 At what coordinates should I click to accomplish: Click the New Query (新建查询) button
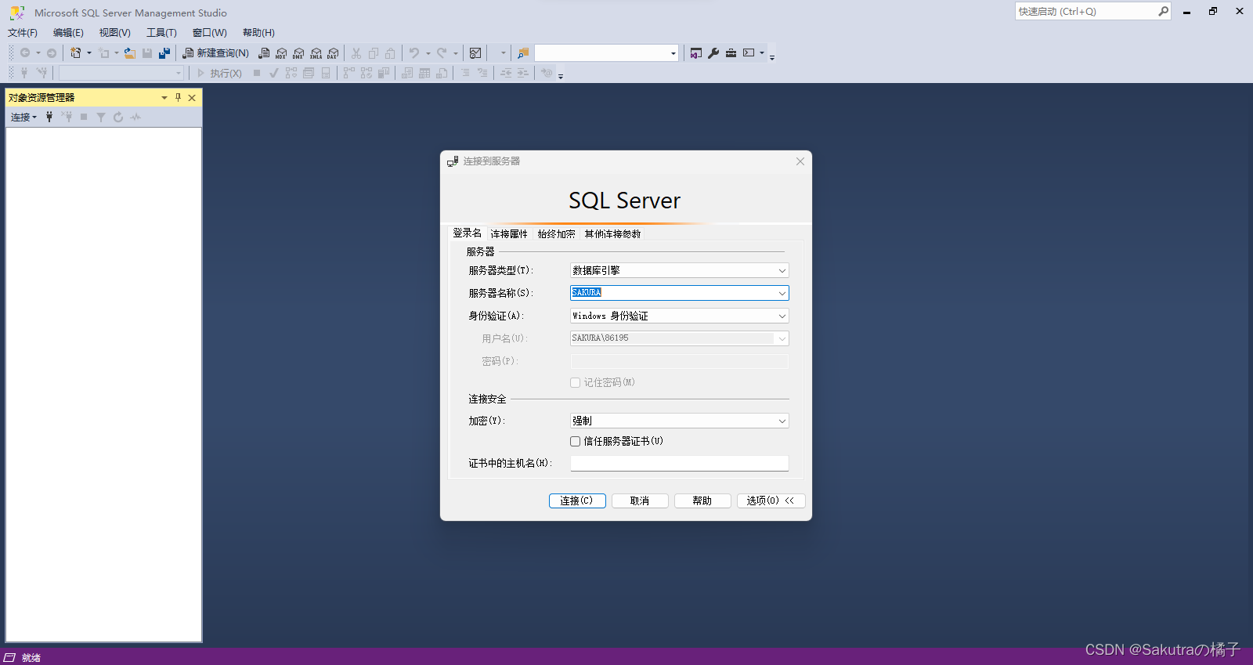pyautogui.click(x=215, y=53)
